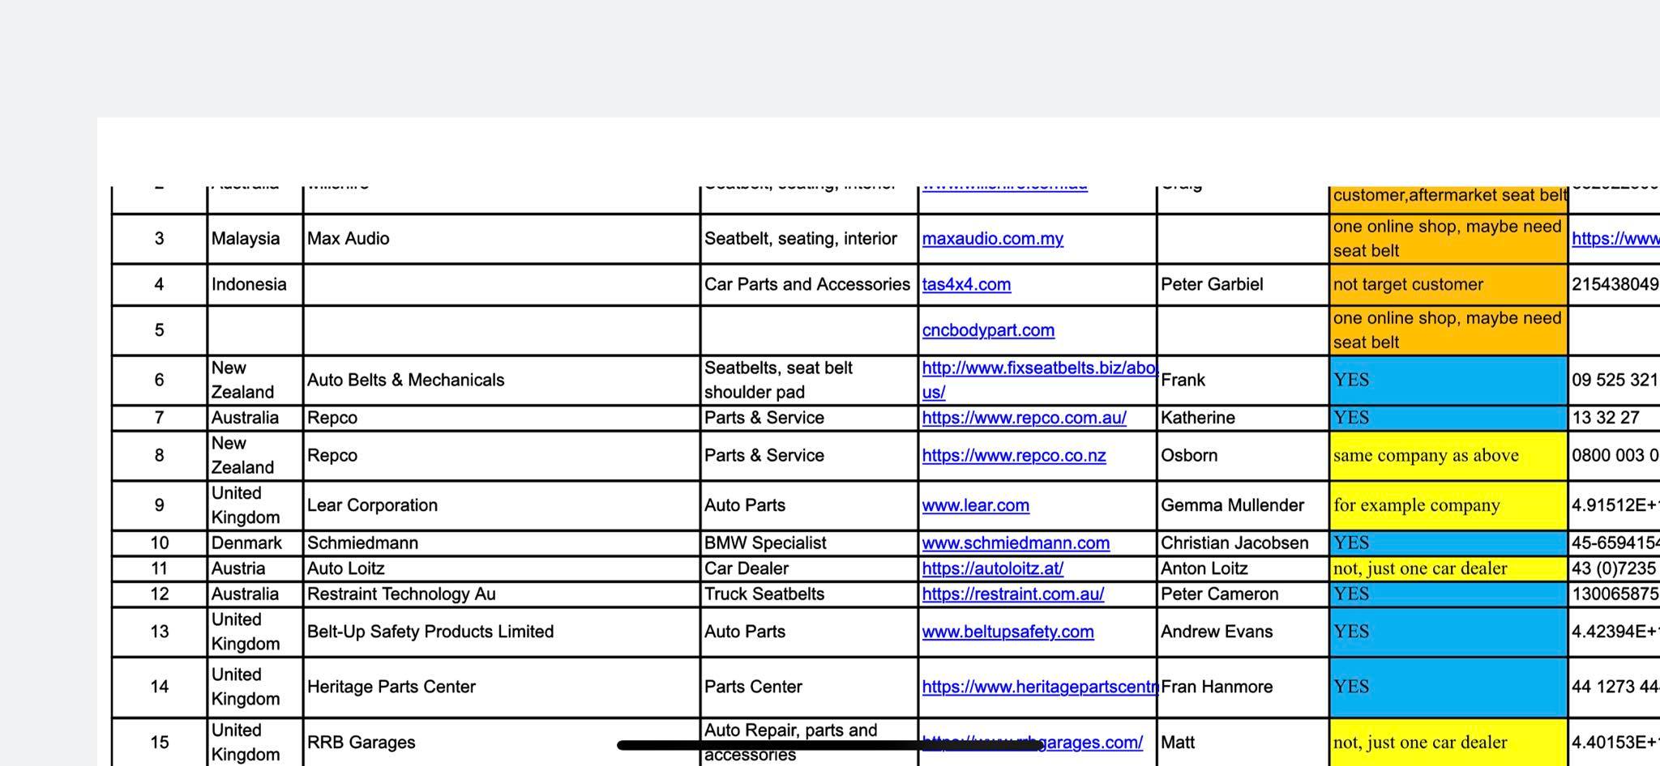Select the Indonesia country cell
The width and height of the screenshot is (1660, 766).
255,285
